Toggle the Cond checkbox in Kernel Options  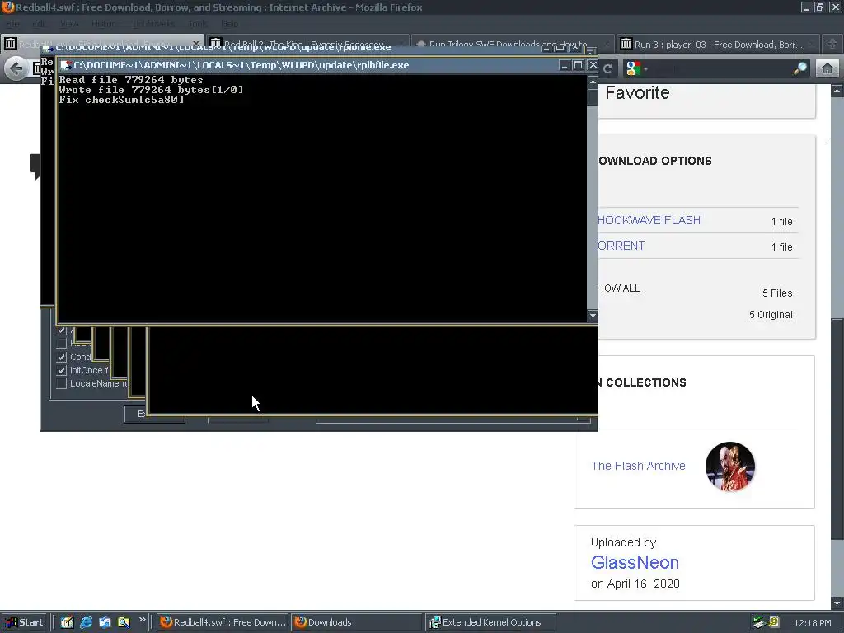click(x=61, y=357)
